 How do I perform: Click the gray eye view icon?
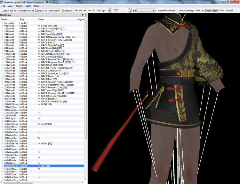point(89,11)
